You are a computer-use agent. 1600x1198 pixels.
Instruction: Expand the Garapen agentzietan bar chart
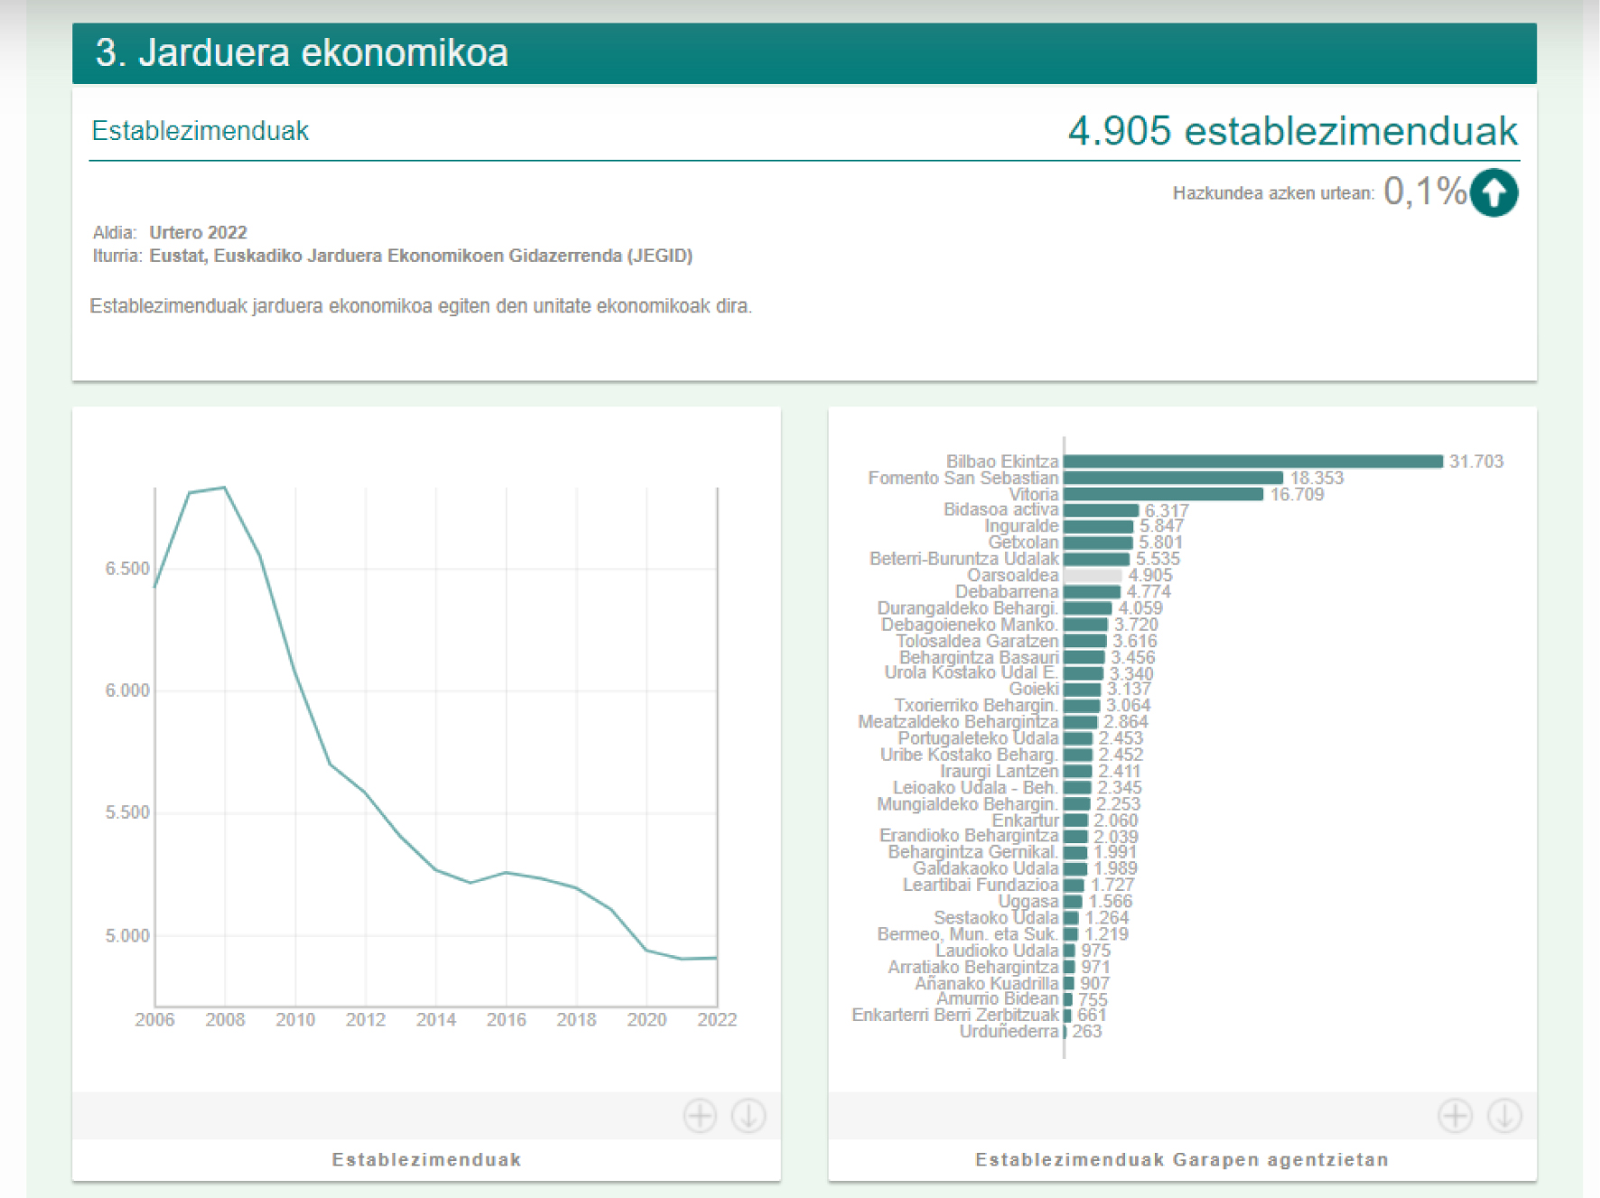pos(1455,1116)
